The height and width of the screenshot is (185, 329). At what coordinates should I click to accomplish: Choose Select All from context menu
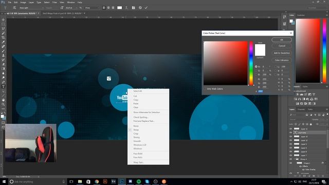point(138,91)
